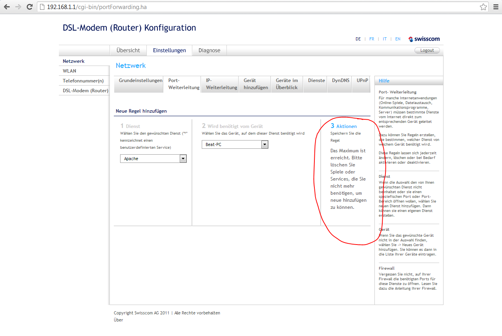The height and width of the screenshot is (336, 502).
Task: Reload the page with the refresh icon
Action: pyautogui.click(x=29, y=7)
